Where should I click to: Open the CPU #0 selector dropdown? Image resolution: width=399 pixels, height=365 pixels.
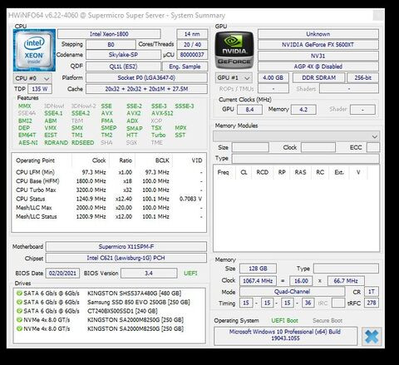tap(32, 78)
